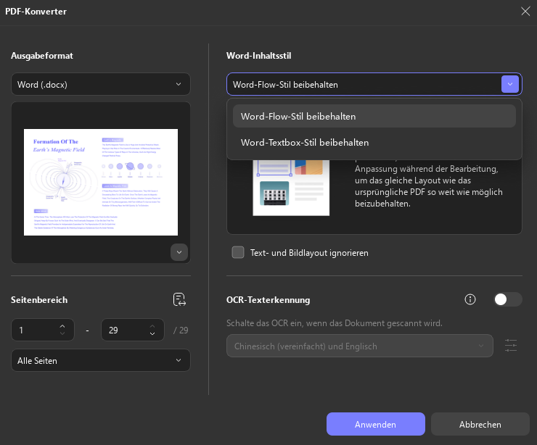This screenshot has height=445, width=537.
Task: Enable the OCR-Texterkennung switch
Action: click(x=508, y=299)
